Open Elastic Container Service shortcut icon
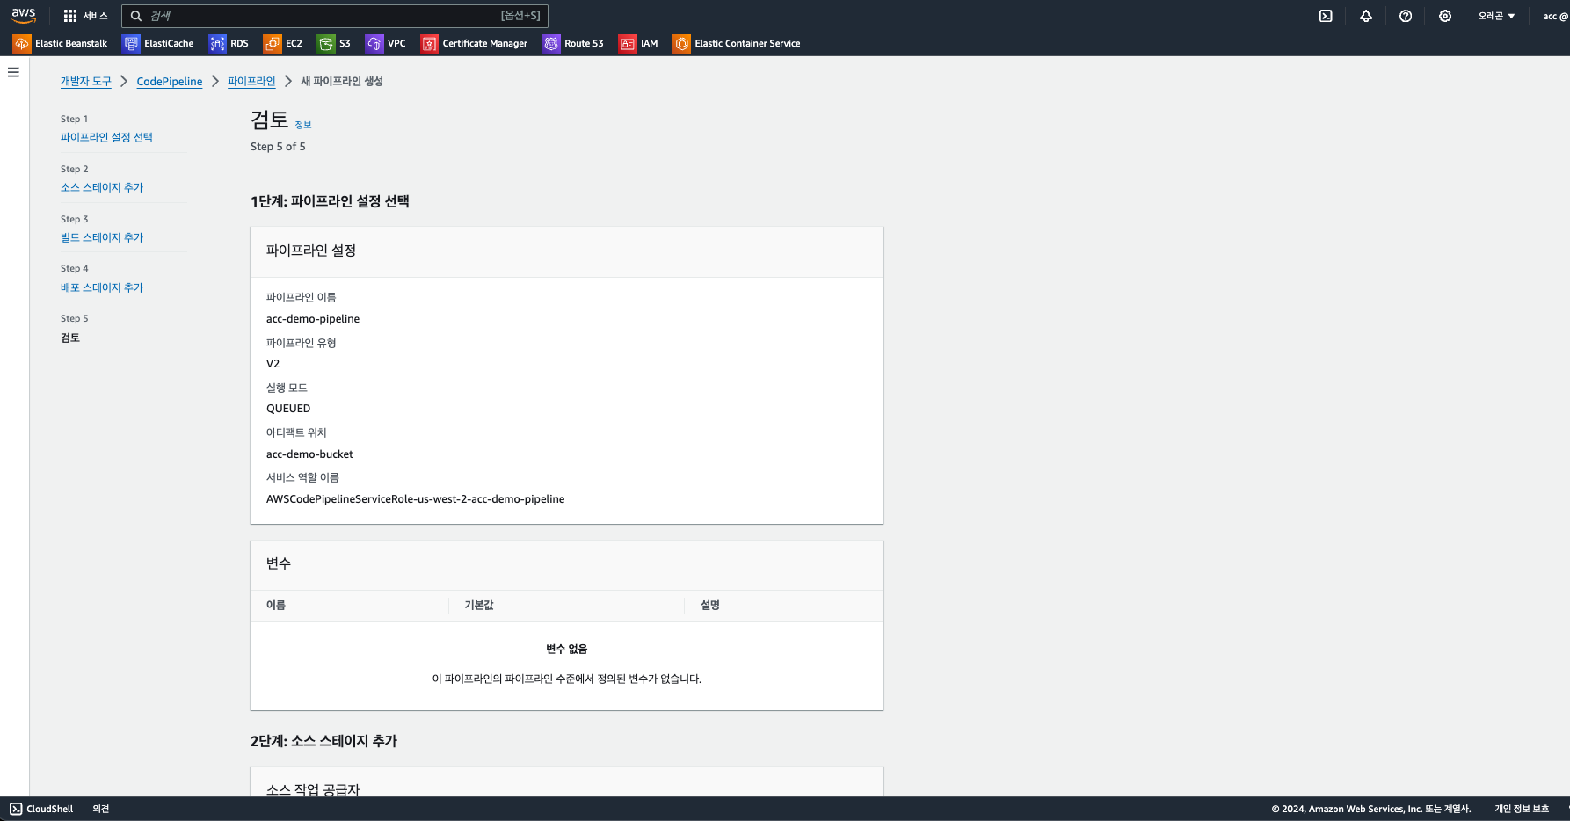The image size is (1570, 821). (x=681, y=43)
